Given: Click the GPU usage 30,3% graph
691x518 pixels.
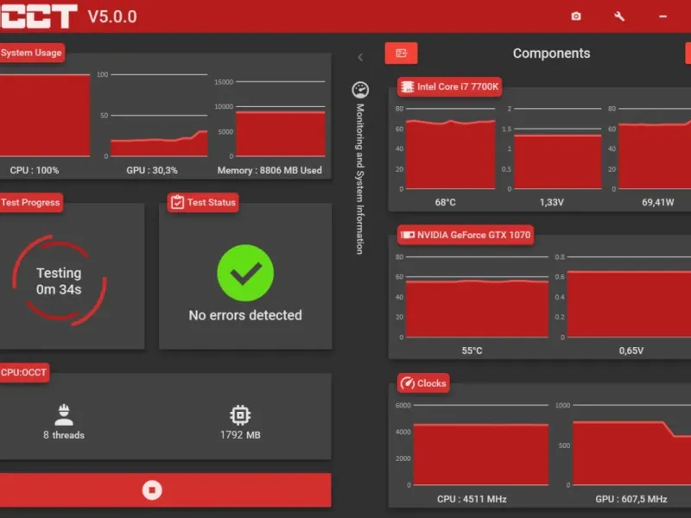Looking at the screenshot, I should pos(159,116).
